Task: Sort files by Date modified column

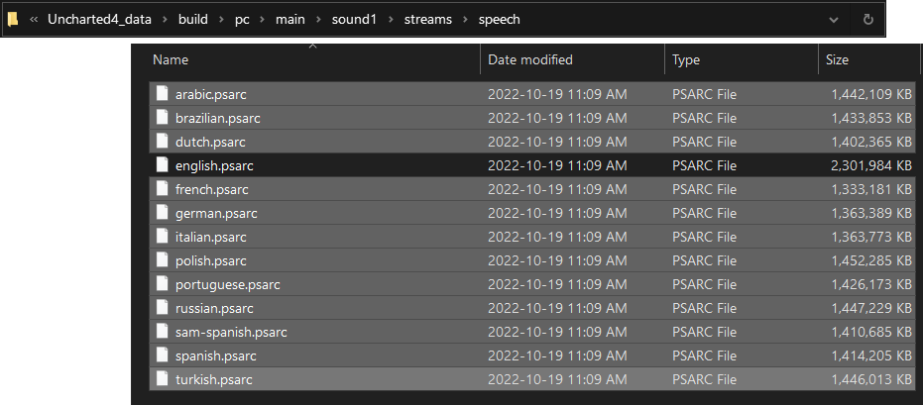Action: pos(530,60)
